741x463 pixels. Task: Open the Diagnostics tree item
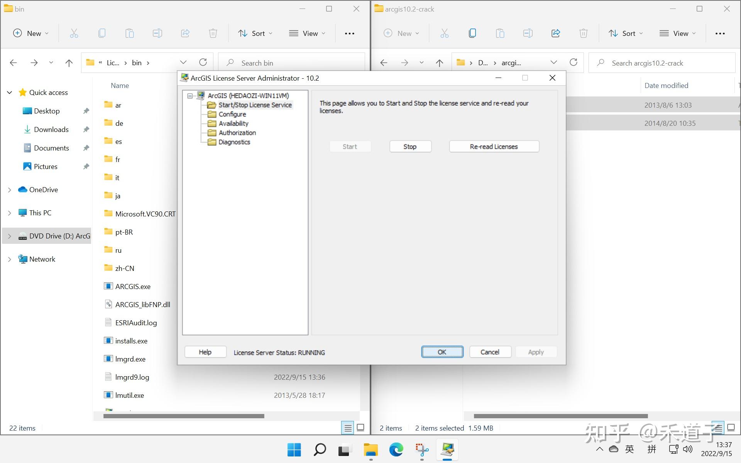click(x=234, y=142)
